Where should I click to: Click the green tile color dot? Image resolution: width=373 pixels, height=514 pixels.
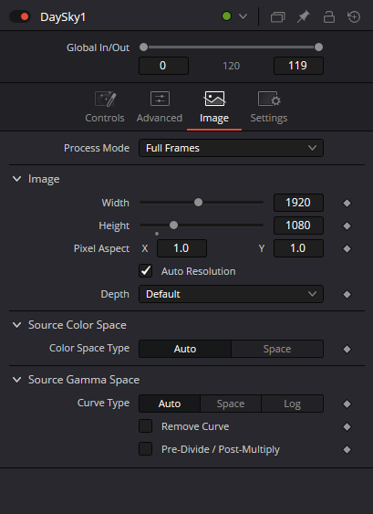(x=226, y=16)
